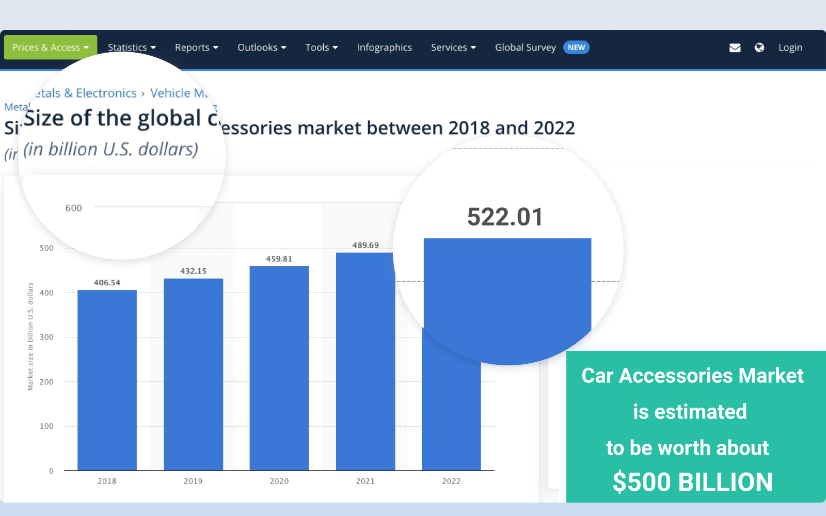The height and width of the screenshot is (516, 826).
Task: Select the 2018 bar showing 406.54
Action: pyautogui.click(x=107, y=380)
